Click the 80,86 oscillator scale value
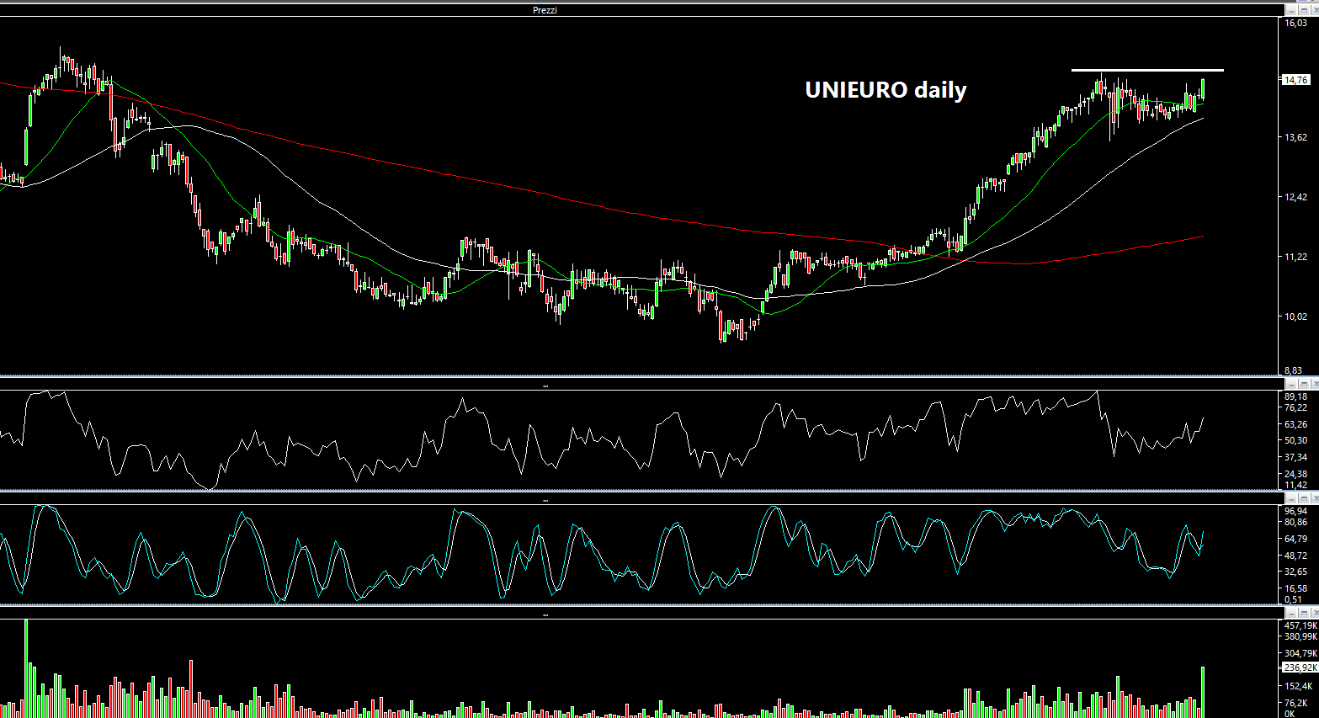This screenshot has height=718, width=1319. point(1295,522)
